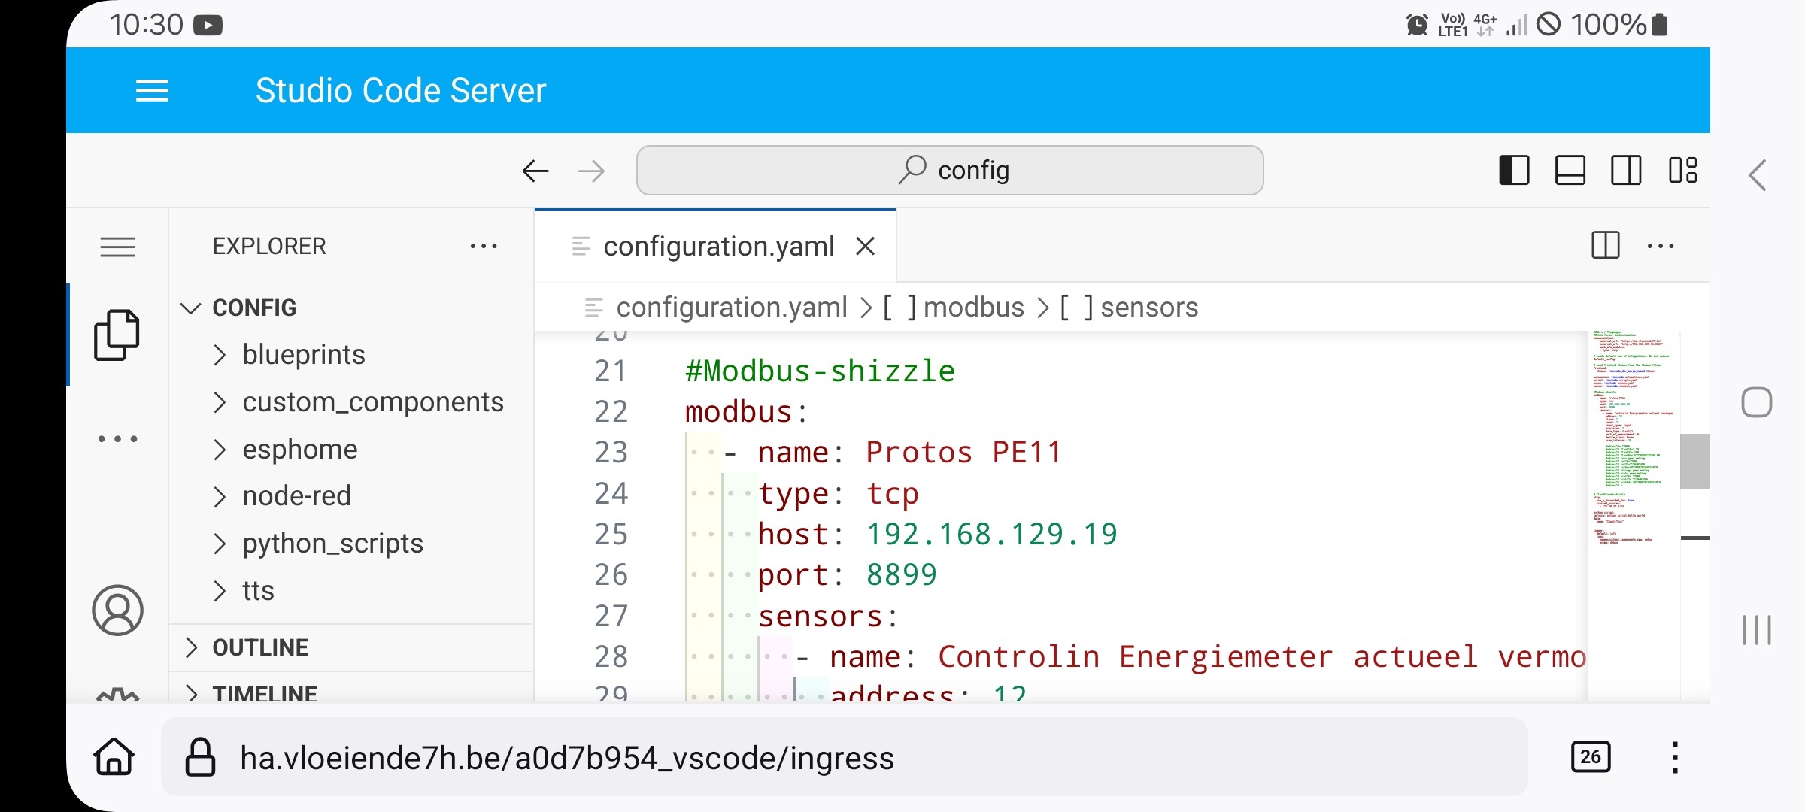Collapse the CONFIG folder tree
Screen dimensions: 1805x812
coord(254,308)
